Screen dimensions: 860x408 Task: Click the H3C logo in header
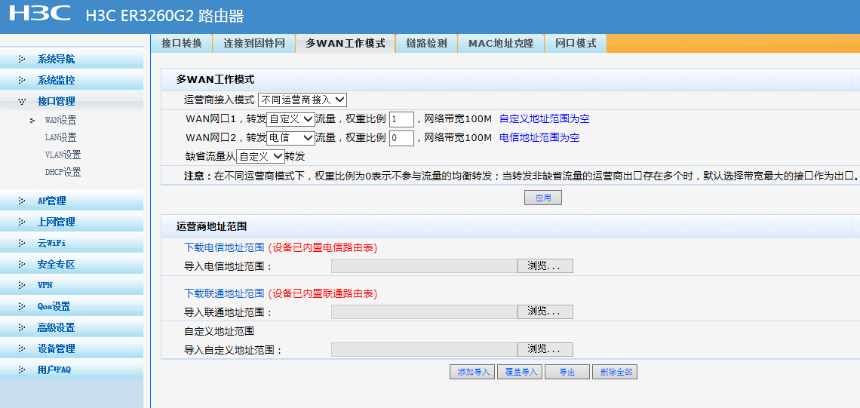click(40, 13)
